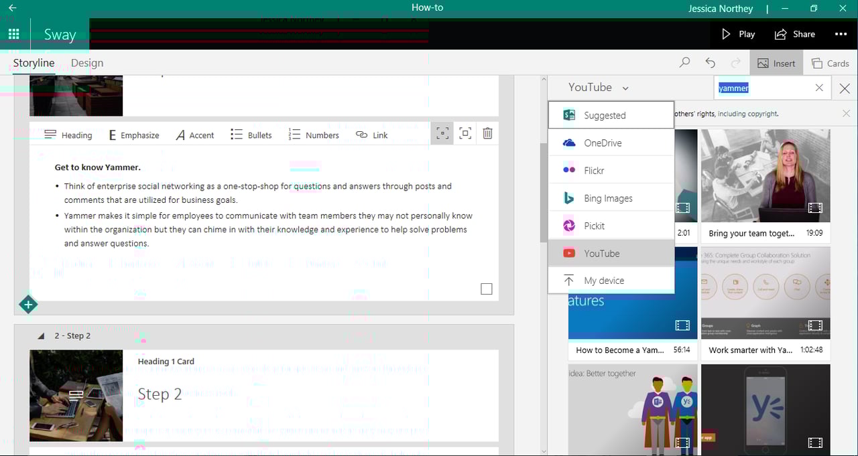Switch to the Storyline tab
The width and height of the screenshot is (858, 456).
pyautogui.click(x=34, y=62)
